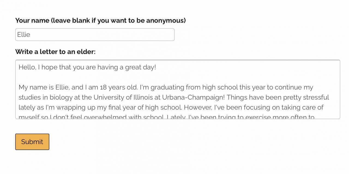Click the phrase "taking care" in the letter
This screenshot has height=174, width=349.
click(x=298, y=107)
